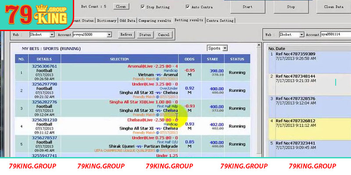The width and height of the screenshot is (351, 175).
Task: Click bet number 3256281210
Action: pyautogui.click(x=44, y=120)
